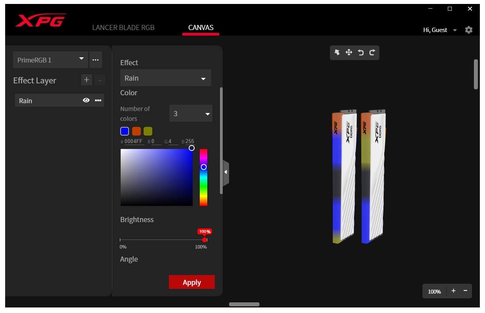This screenshot has width=485, height=313.
Task: Add a new effect layer with plus
Action: tap(87, 80)
